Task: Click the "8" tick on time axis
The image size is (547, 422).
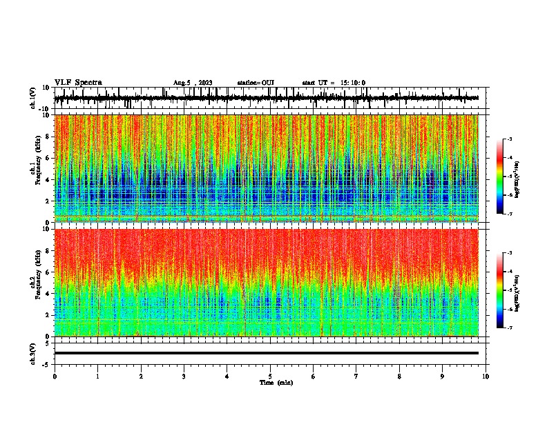Action: [x=399, y=376]
